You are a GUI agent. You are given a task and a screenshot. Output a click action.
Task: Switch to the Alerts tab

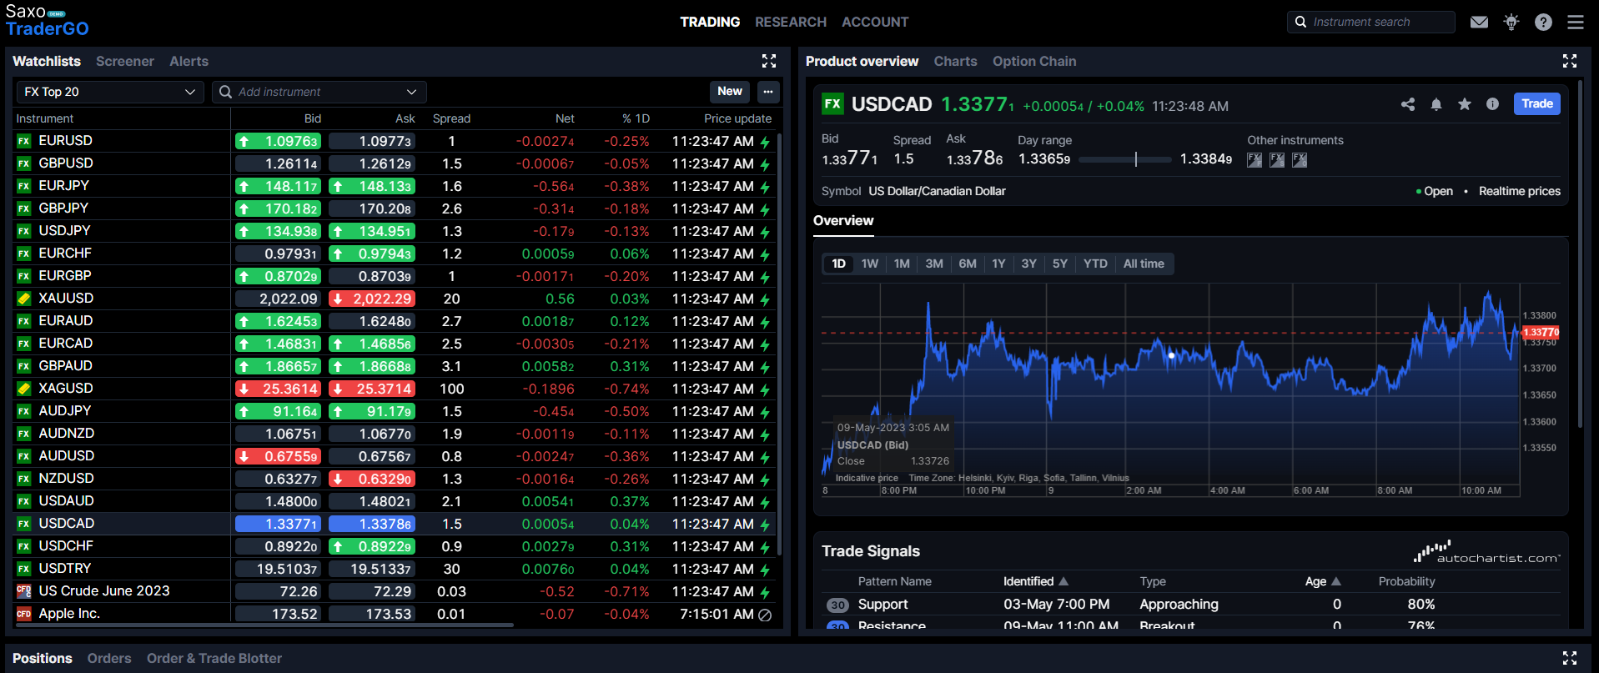pyautogui.click(x=189, y=61)
